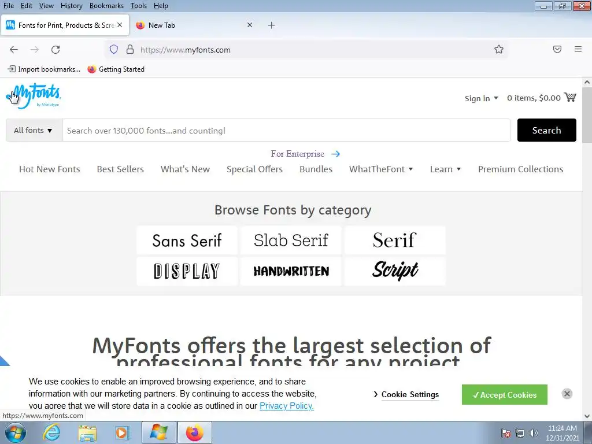Reload the page with the refresh icon

(x=55, y=50)
